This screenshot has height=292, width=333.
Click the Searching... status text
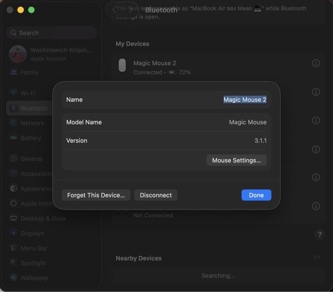pos(218,276)
